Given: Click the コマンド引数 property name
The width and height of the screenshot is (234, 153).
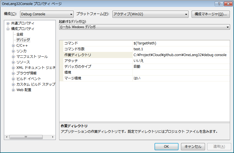Looking at the screenshot, I should tap(74, 49).
